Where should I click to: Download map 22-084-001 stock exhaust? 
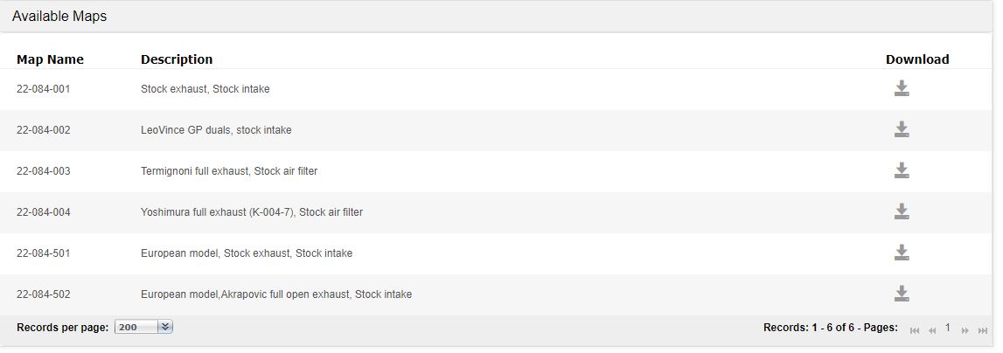tap(902, 89)
